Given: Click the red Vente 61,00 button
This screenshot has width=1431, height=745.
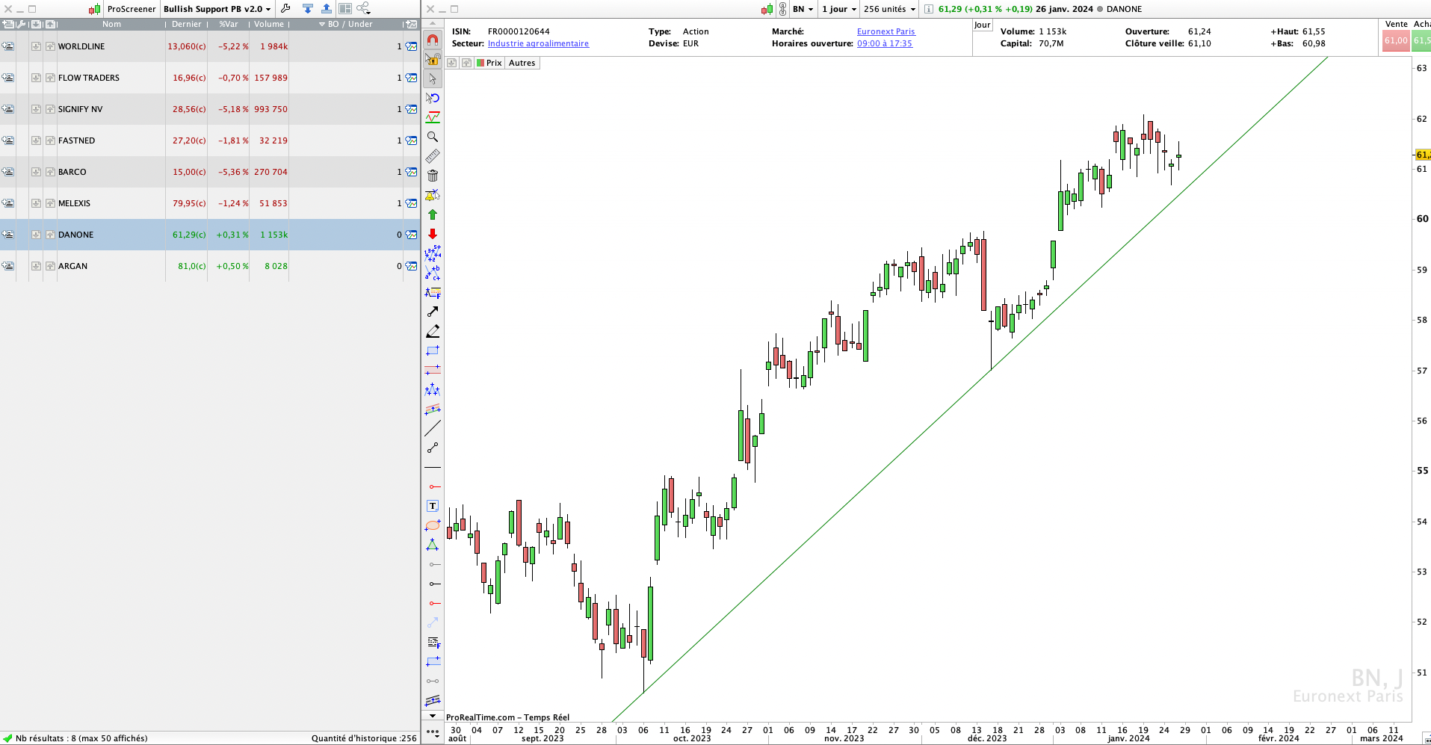Looking at the screenshot, I should point(1396,40).
